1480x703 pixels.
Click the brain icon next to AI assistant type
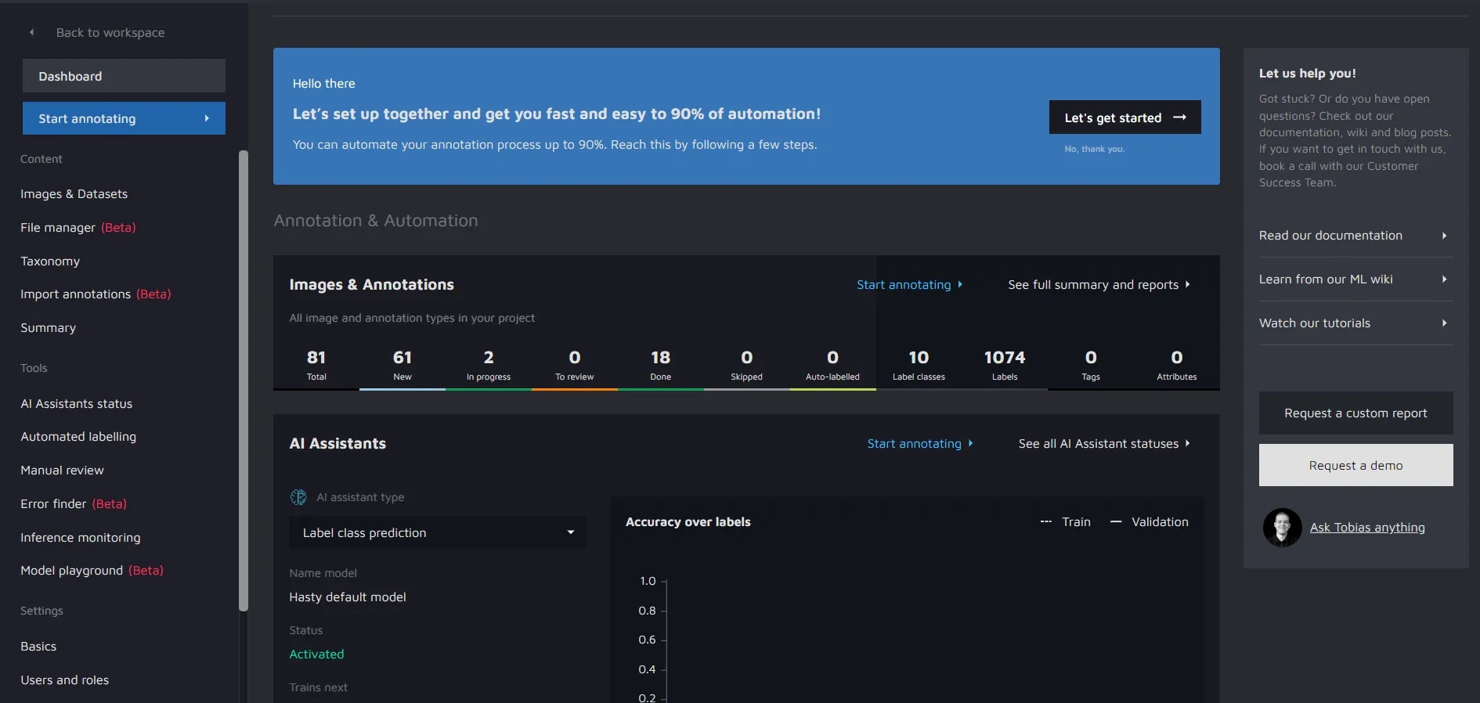point(298,497)
